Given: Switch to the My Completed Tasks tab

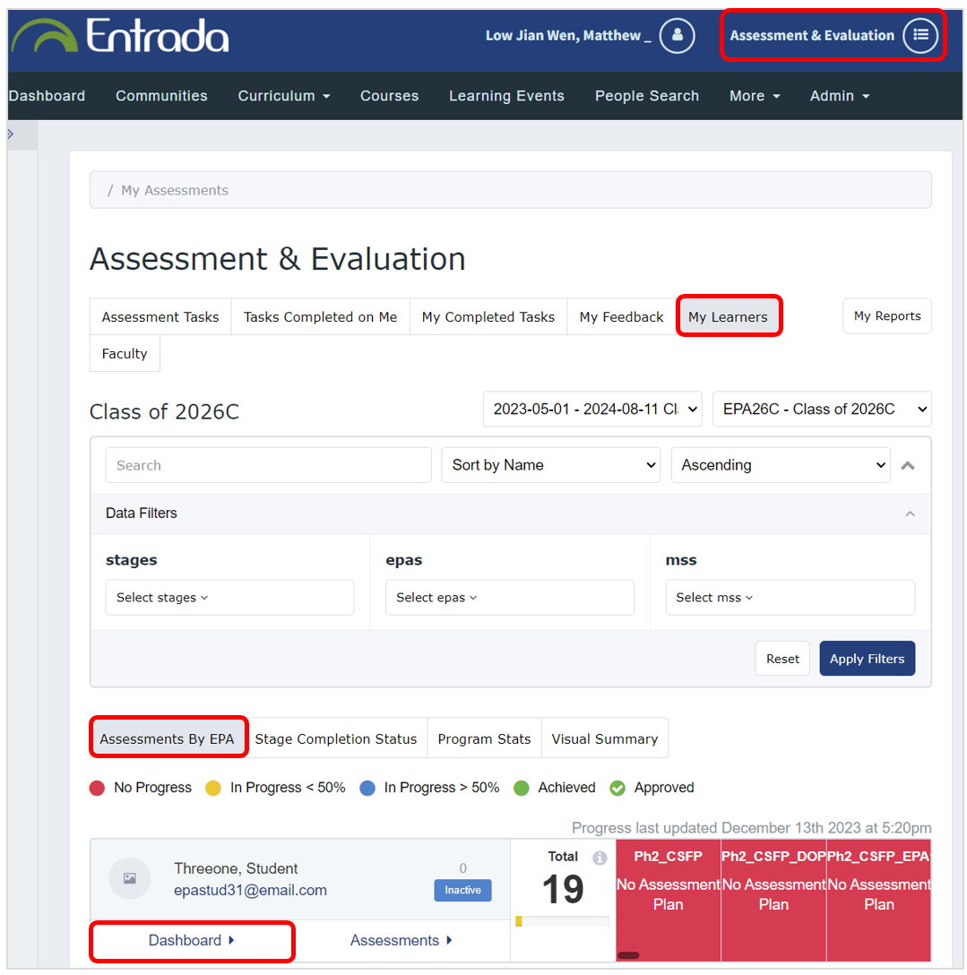Looking at the screenshot, I should 488,317.
